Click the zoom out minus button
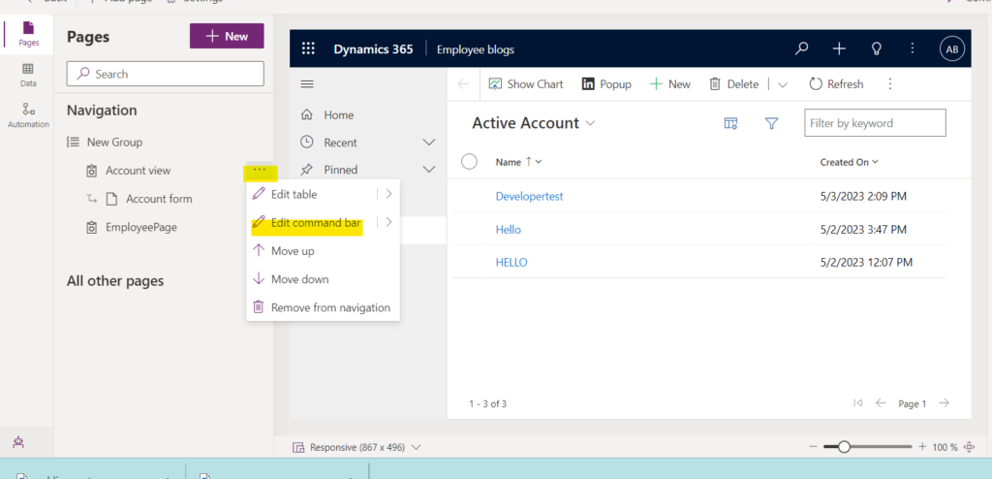This screenshot has width=992, height=479. click(x=813, y=447)
